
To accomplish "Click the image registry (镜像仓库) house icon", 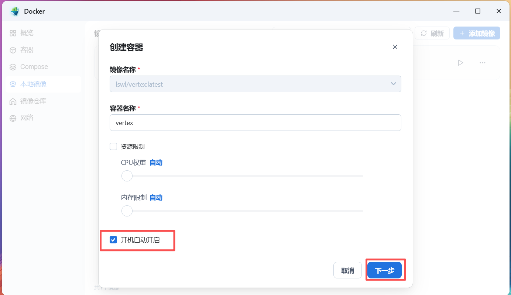I will pos(13,101).
